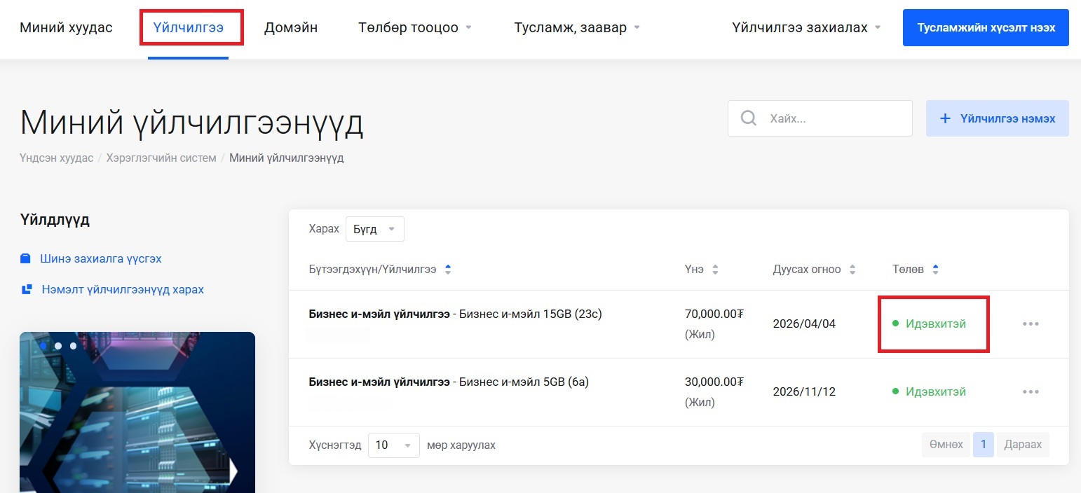
Task: Click next-slide arrow on banner image
Action: pyautogui.click(x=234, y=471)
